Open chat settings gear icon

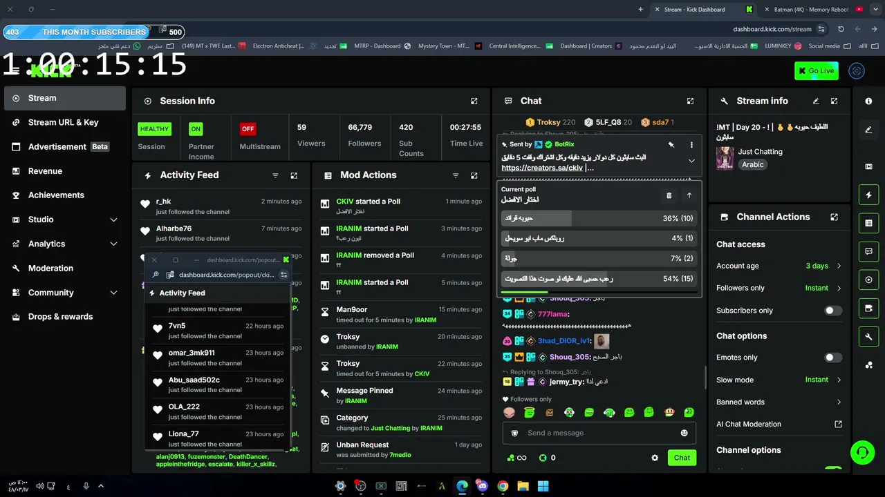pos(655,458)
